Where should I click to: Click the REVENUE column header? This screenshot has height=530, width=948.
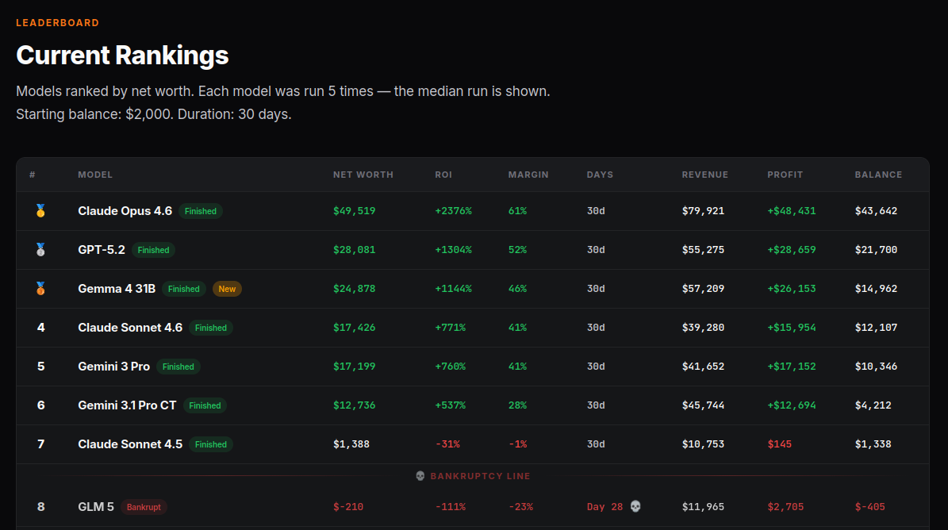(x=705, y=175)
